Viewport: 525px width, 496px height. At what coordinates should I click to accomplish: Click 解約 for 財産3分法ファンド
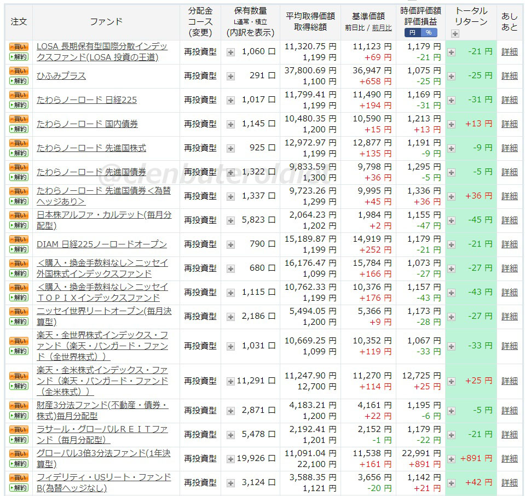[19, 416]
